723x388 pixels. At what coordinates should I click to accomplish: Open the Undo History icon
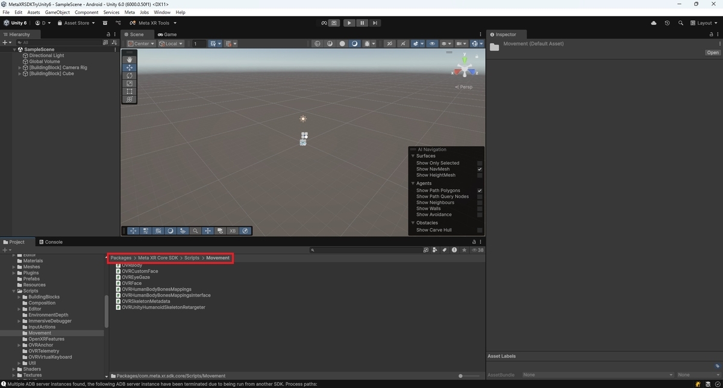click(667, 23)
